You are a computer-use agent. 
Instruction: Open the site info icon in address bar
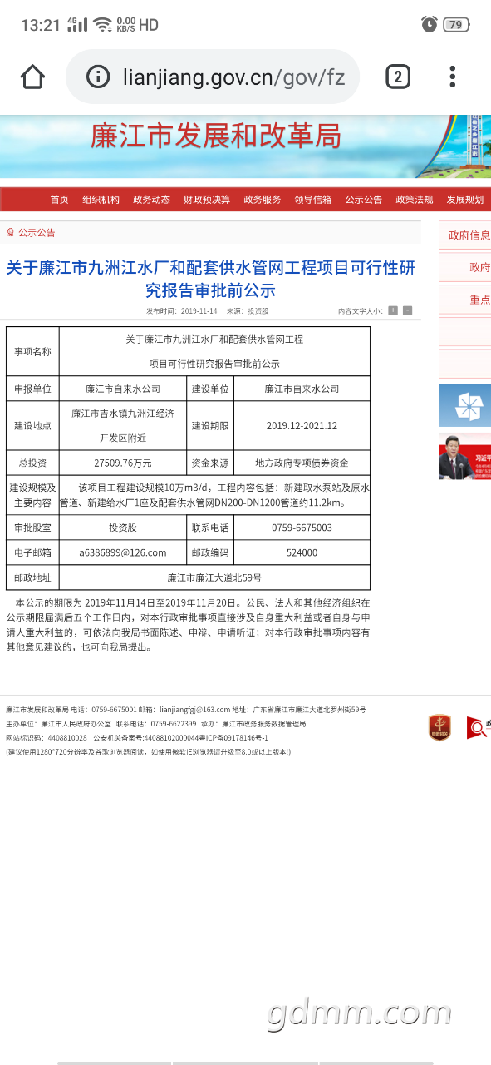point(98,77)
